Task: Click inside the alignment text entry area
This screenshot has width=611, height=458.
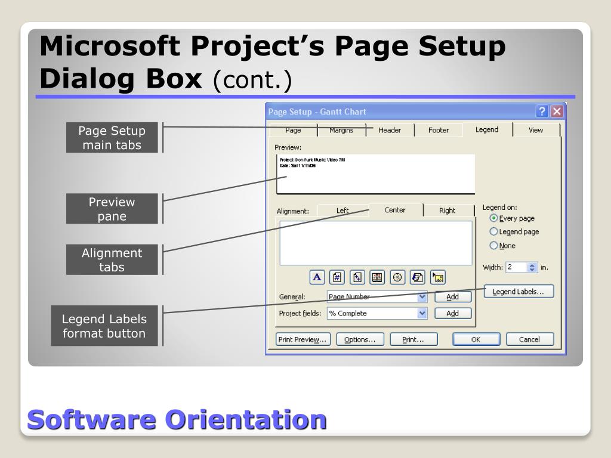Action: 376,243
